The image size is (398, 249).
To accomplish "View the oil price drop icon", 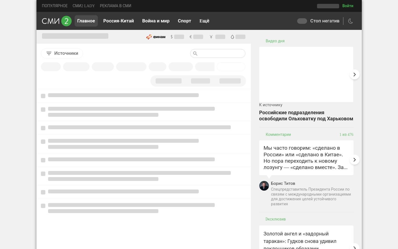I will tap(232, 37).
